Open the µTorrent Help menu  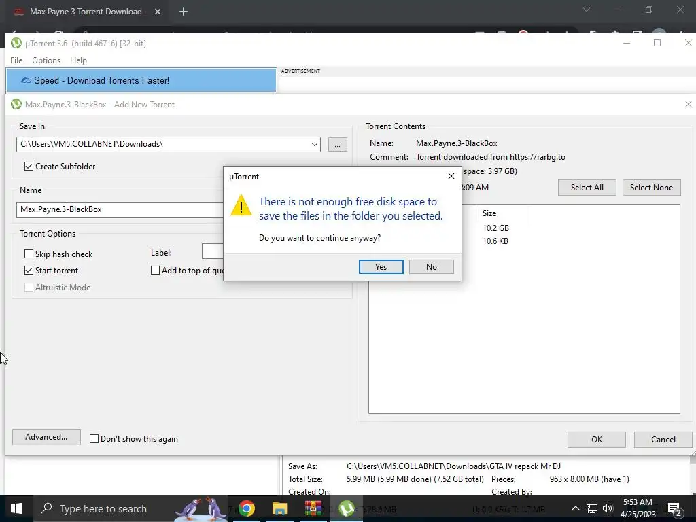[x=78, y=60]
